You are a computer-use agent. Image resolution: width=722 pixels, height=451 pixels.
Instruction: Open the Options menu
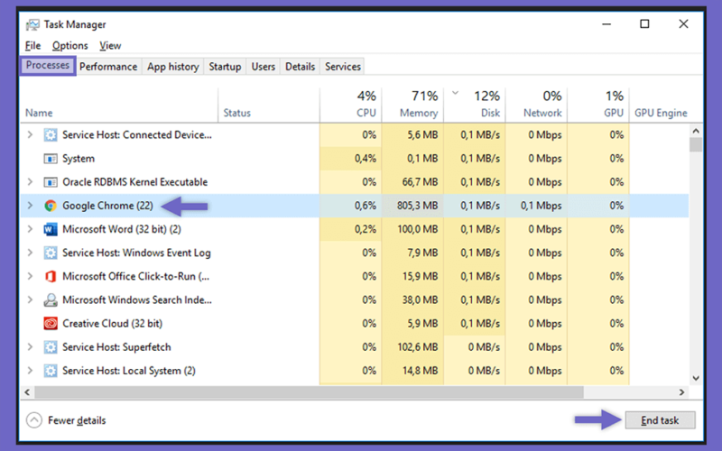(x=70, y=46)
